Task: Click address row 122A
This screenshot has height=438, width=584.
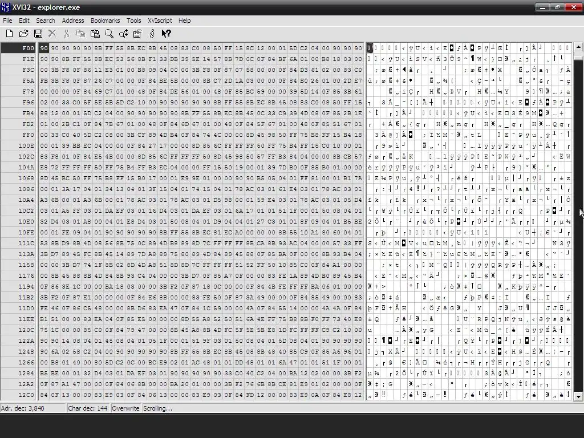Action: [19, 340]
